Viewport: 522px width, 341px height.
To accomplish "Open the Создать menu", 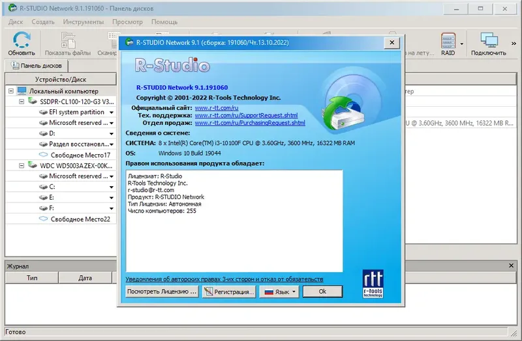I will tap(43, 22).
